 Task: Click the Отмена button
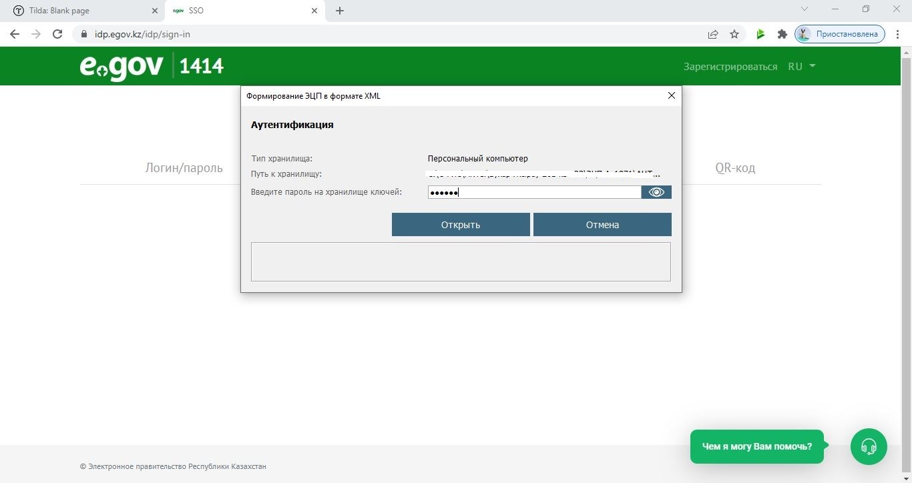tap(602, 225)
